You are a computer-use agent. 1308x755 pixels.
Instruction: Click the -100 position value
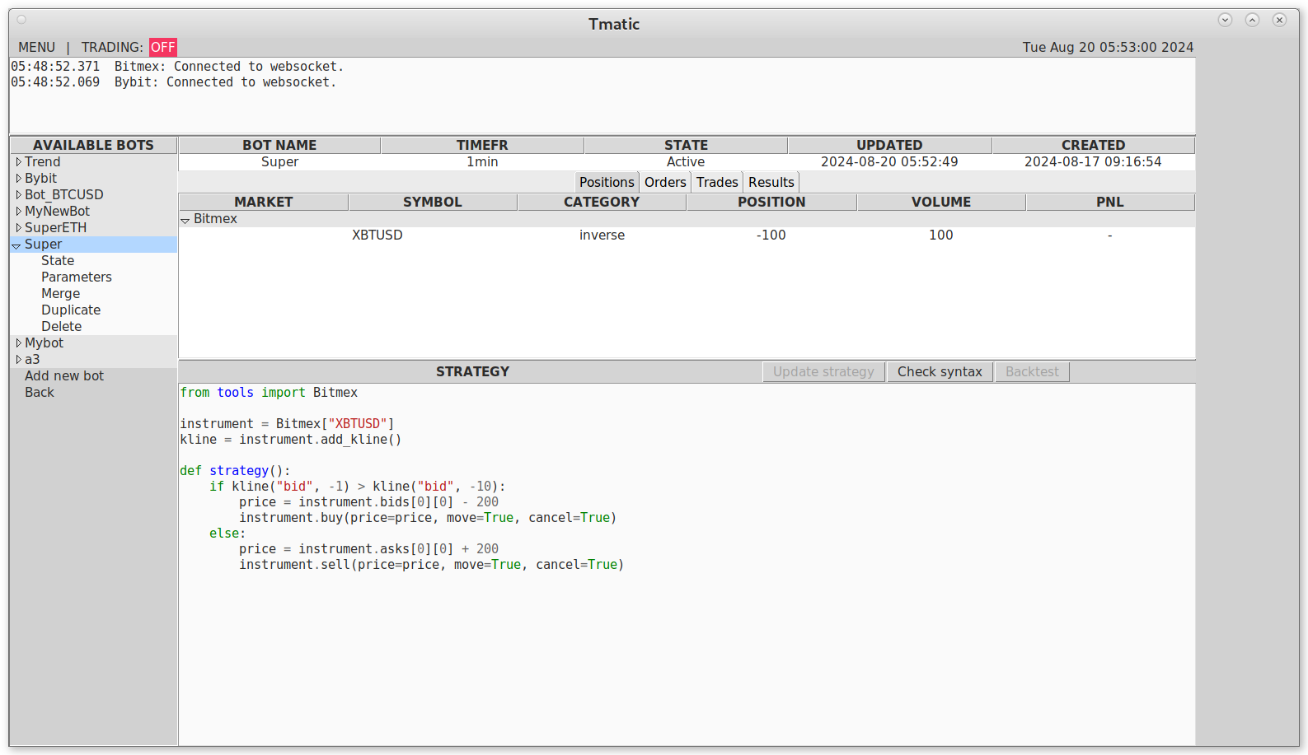(771, 235)
